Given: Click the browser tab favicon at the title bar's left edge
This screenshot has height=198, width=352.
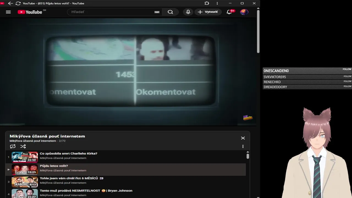Looking at the screenshot, I should pyautogui.click(x=2, y=3).
